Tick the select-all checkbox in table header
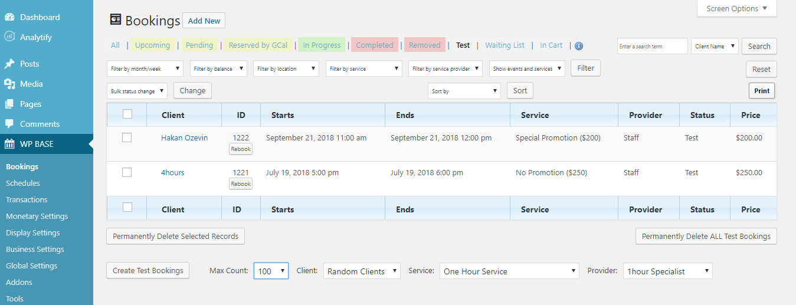796x305 pixels. [127, 114]
